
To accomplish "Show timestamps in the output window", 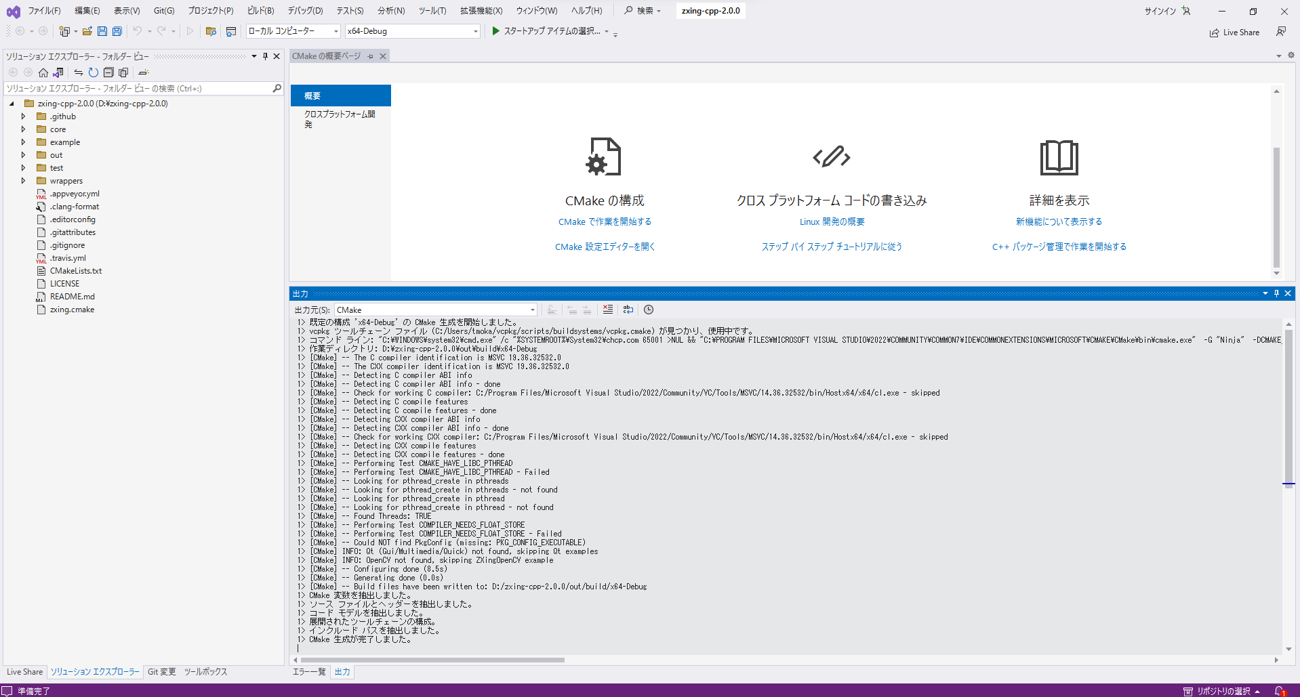I will coord(649,310).
